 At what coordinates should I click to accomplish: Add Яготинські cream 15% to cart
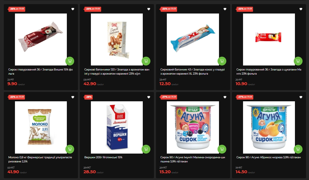tap(146, 149)
